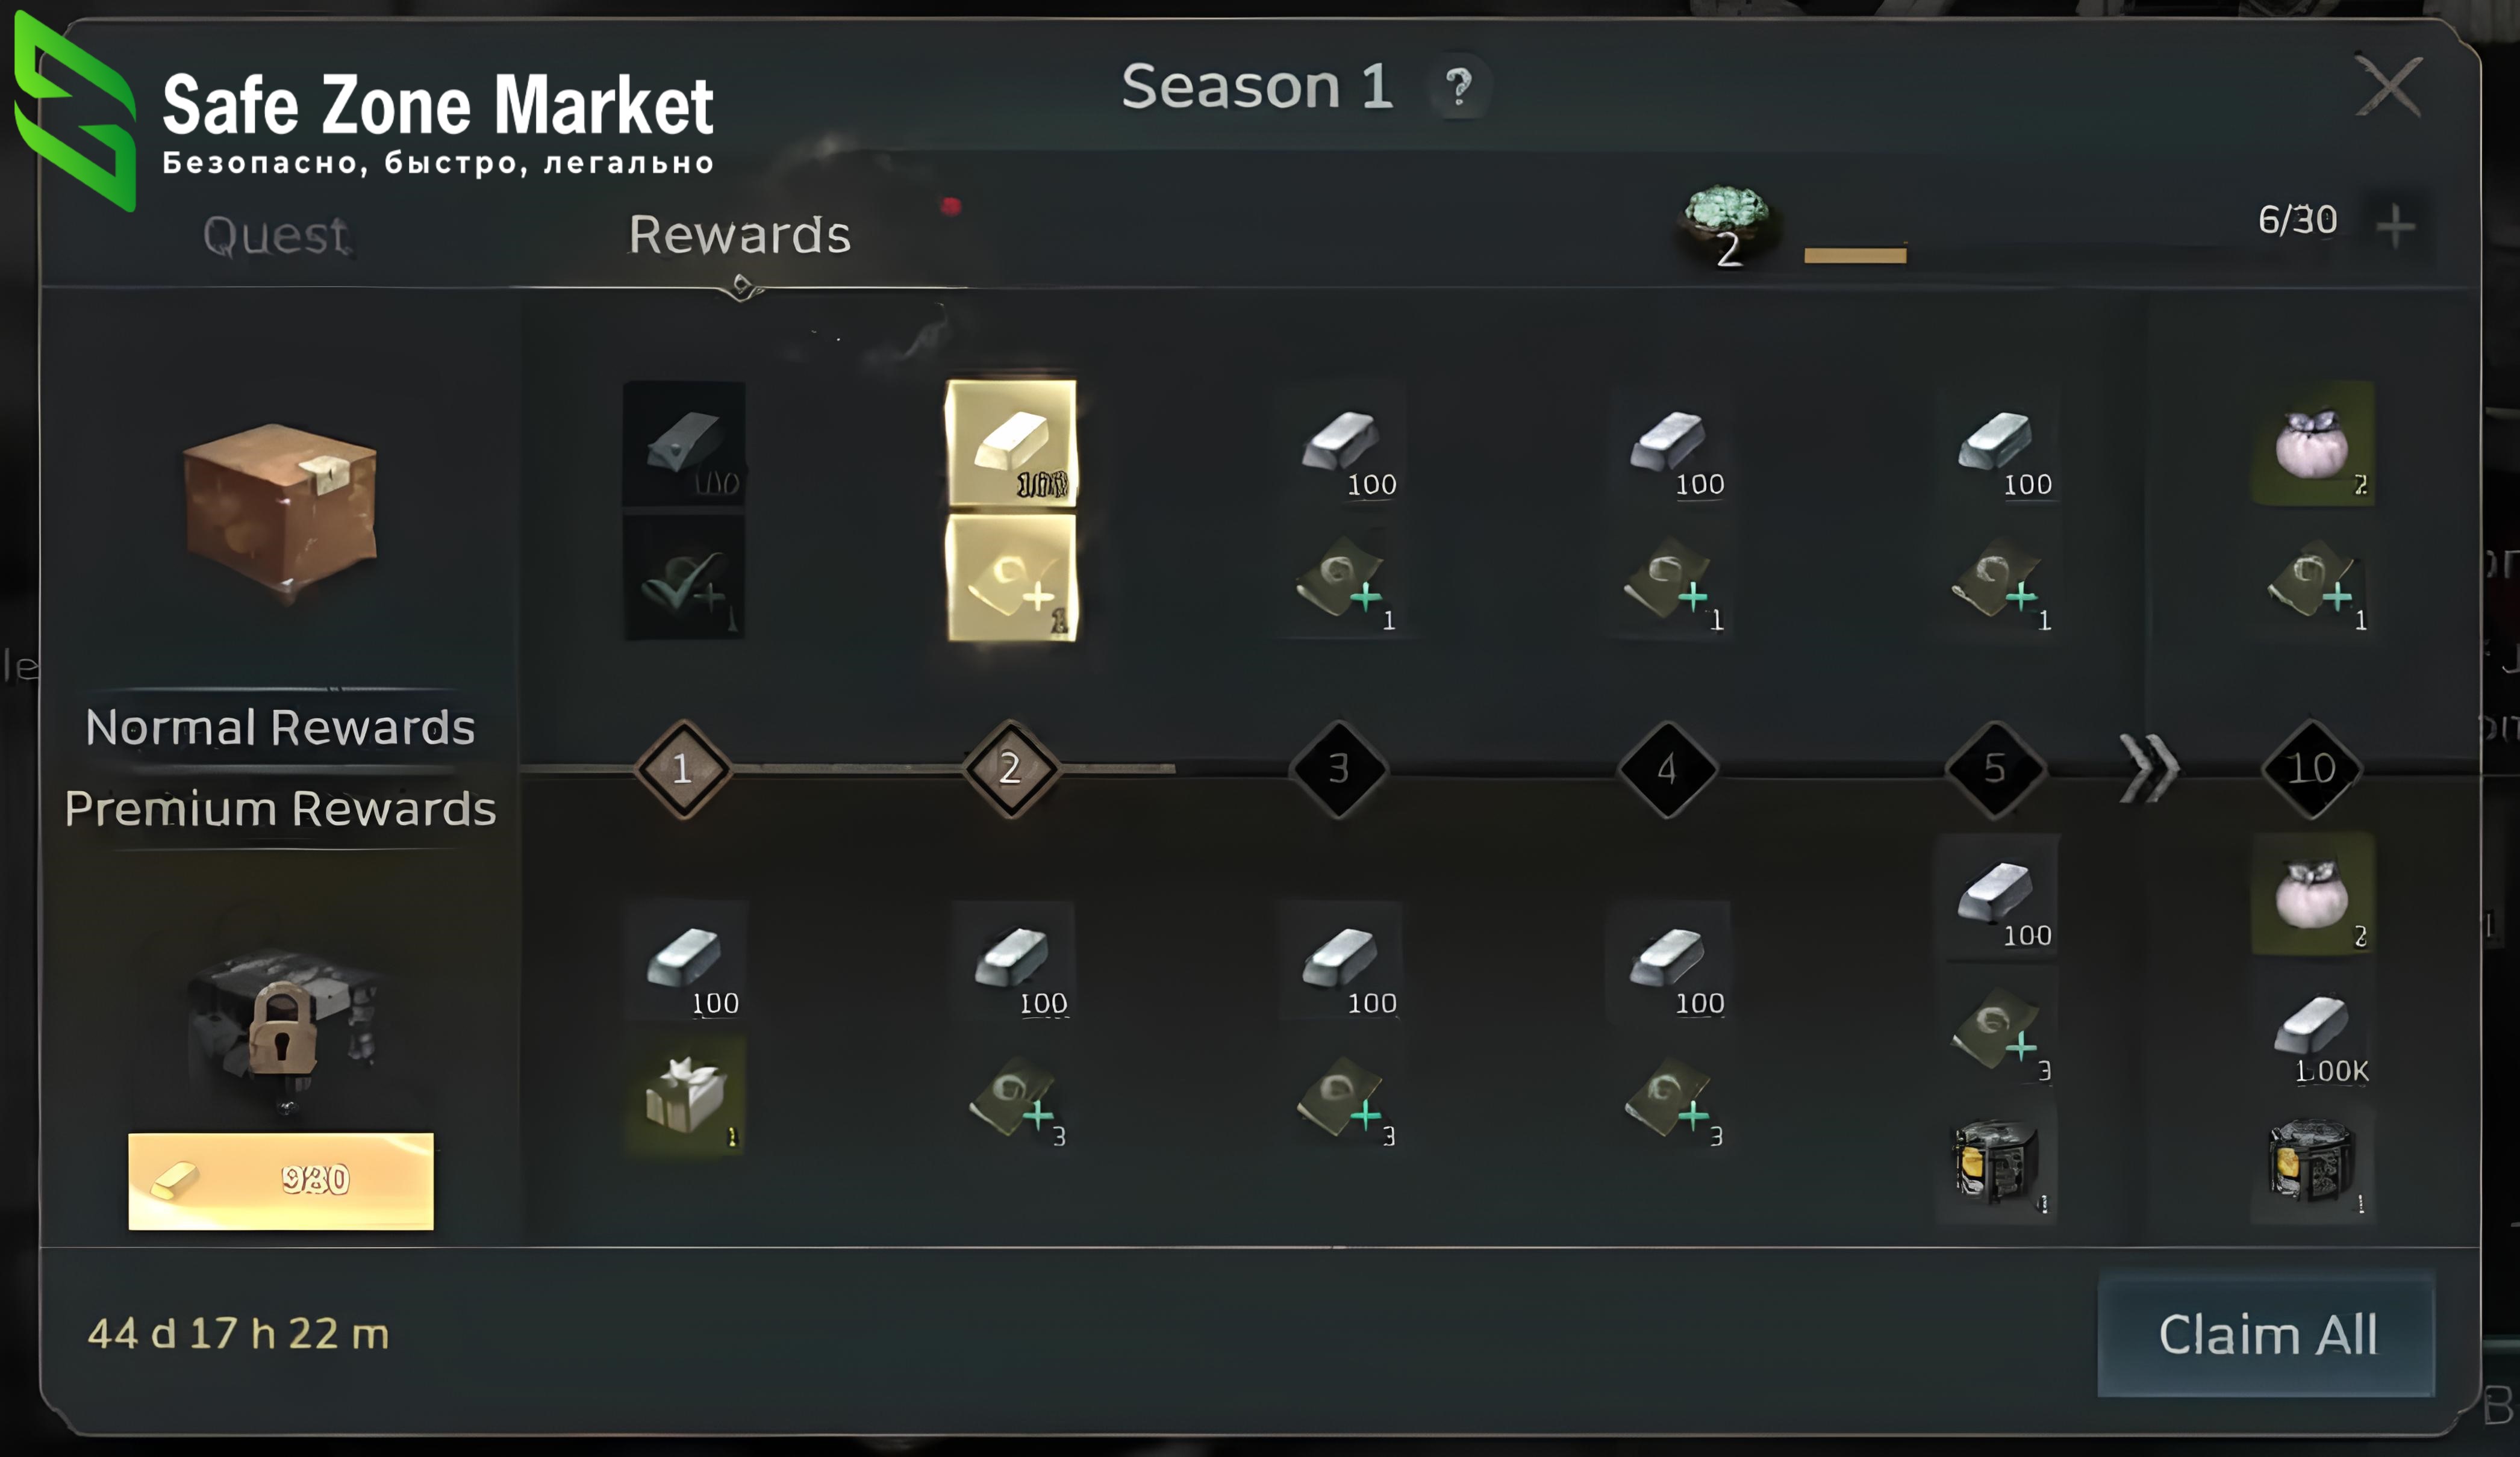The width and height of the screenshot is (2520, 1457).
Task: Buy premium pass for 980 gold
Action: pyautogui.click(x=281, y=1180)
